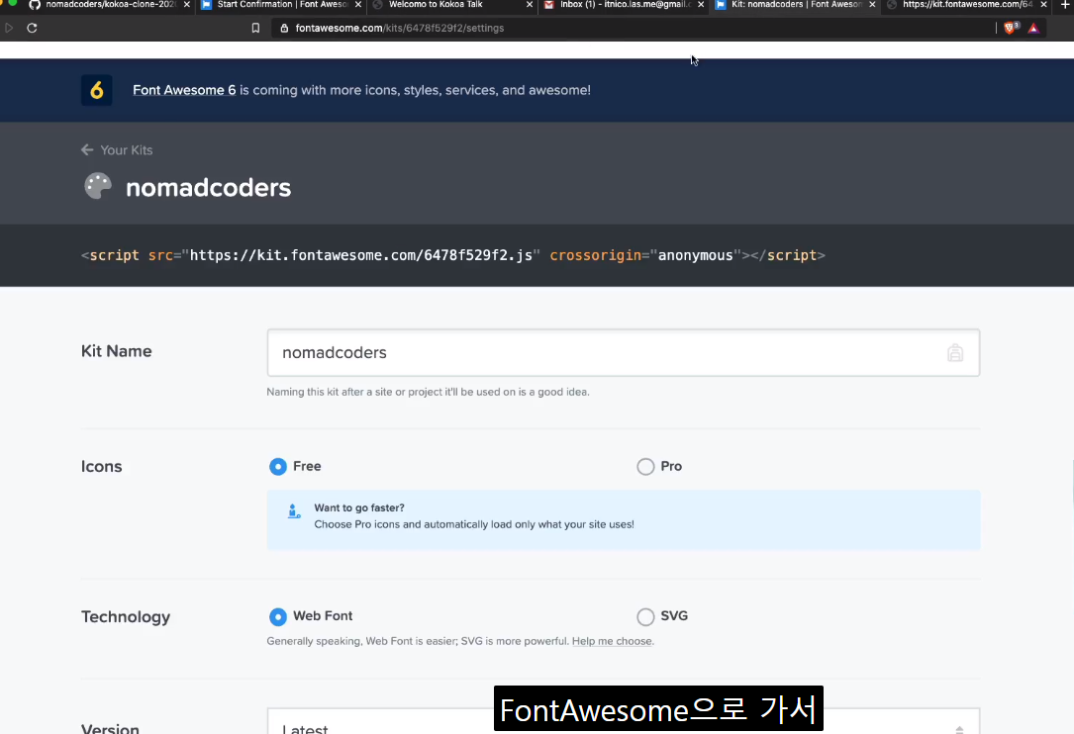Click the Font Awesome 6 logo badge
This screenshot has width=1074, height=734.
pos(97,90)
